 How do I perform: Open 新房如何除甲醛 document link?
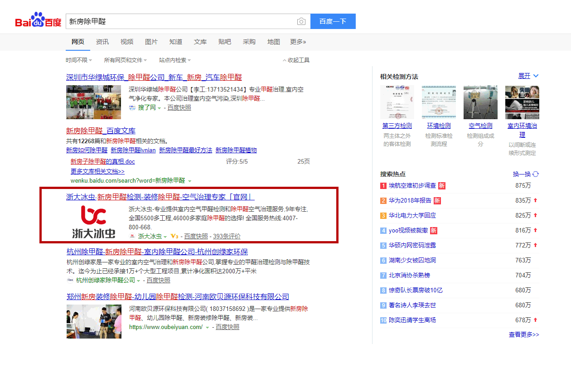87,150
